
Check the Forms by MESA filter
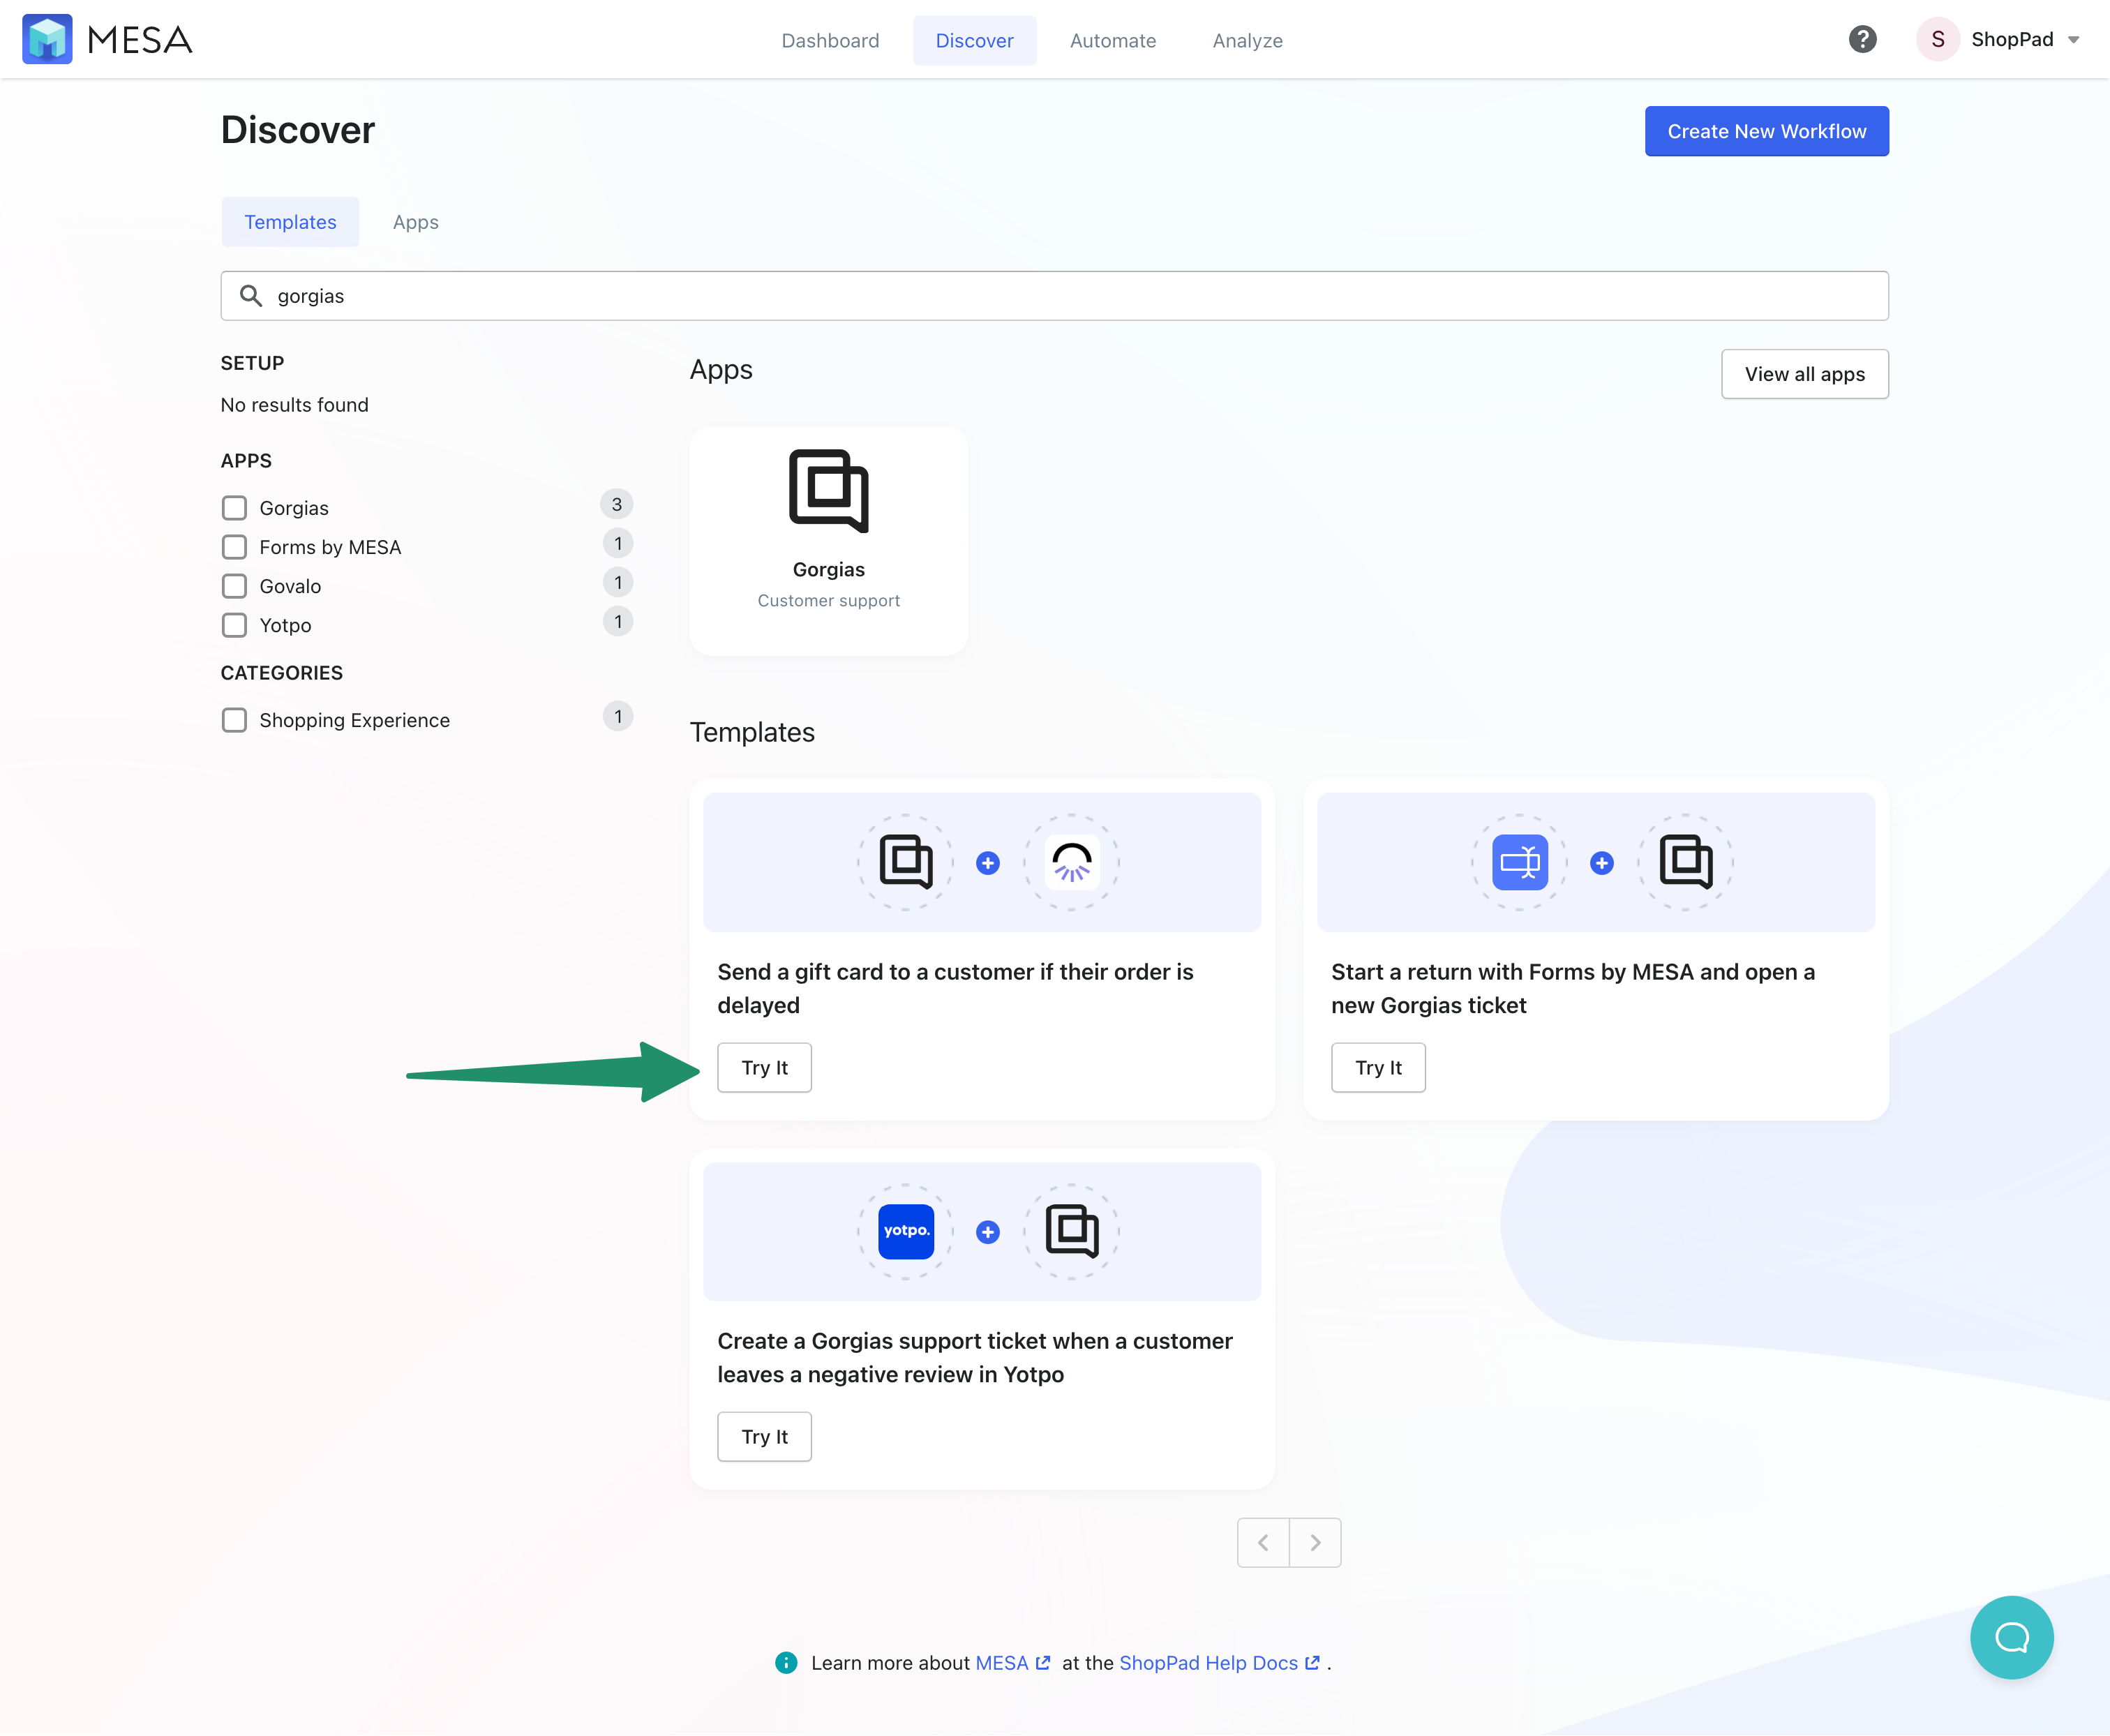(234, 547)
